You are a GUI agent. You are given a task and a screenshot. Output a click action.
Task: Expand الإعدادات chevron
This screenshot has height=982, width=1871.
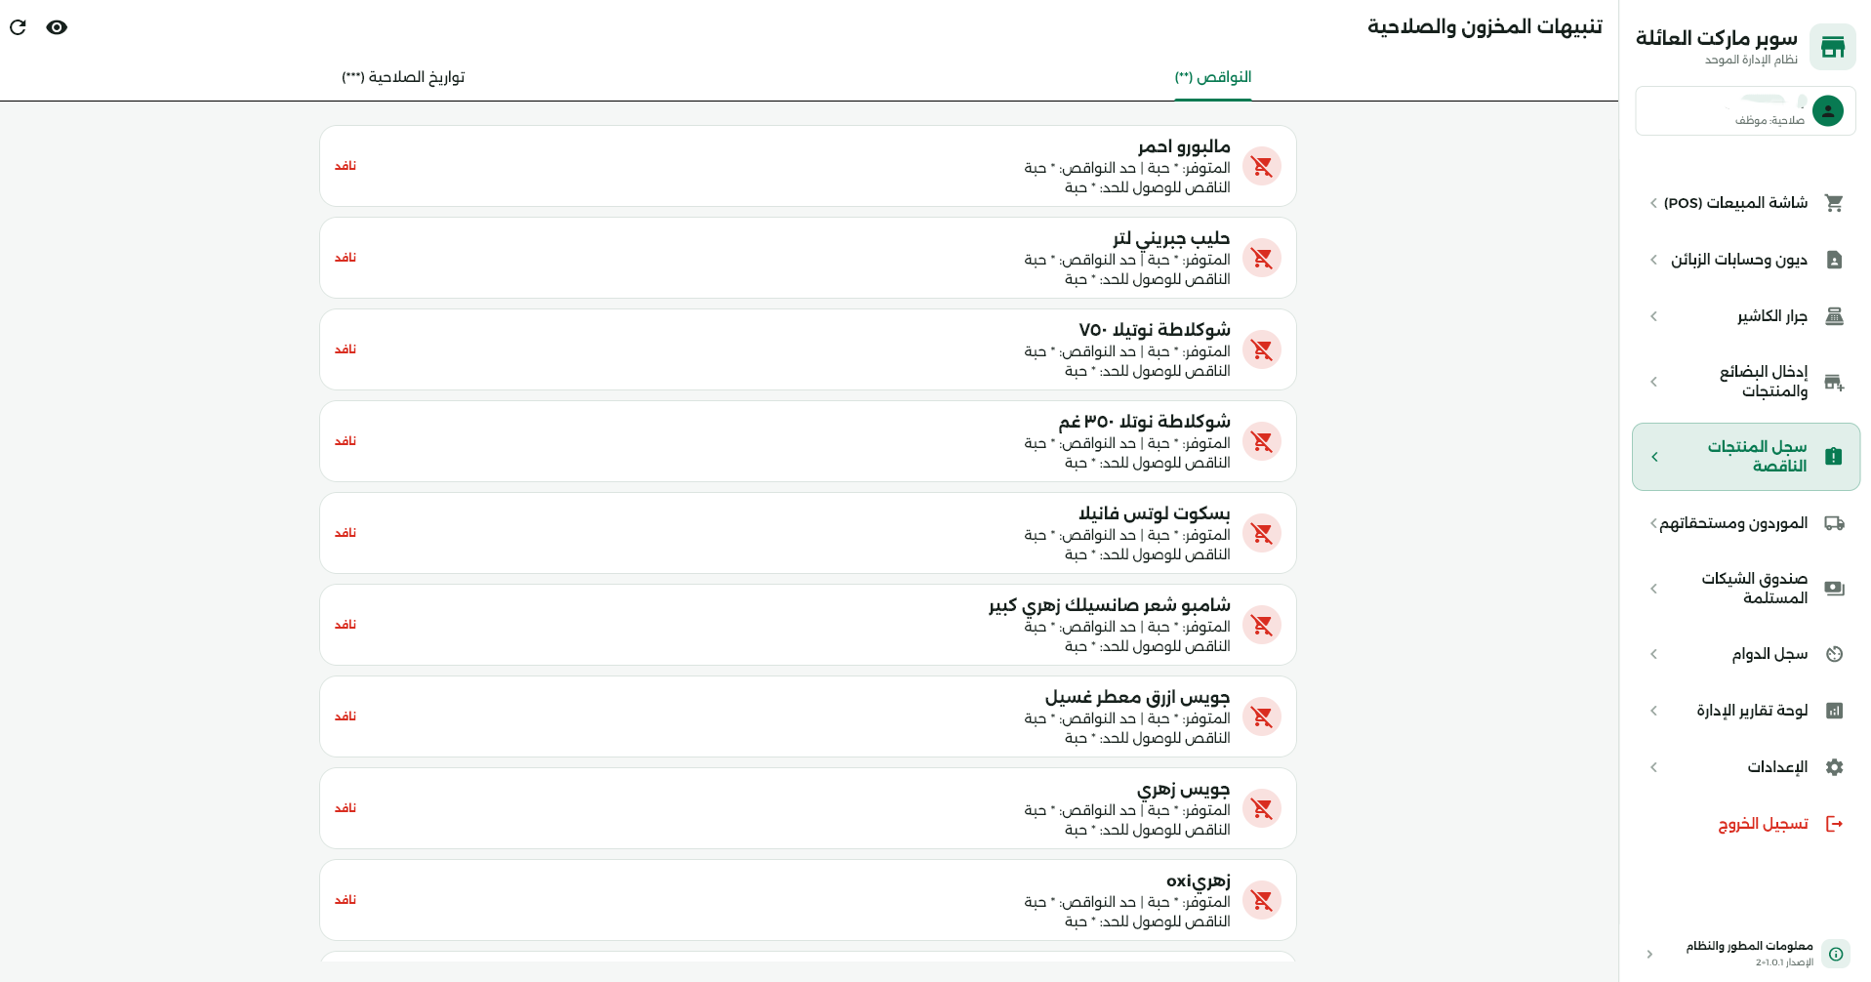(x=1653, y=767)
